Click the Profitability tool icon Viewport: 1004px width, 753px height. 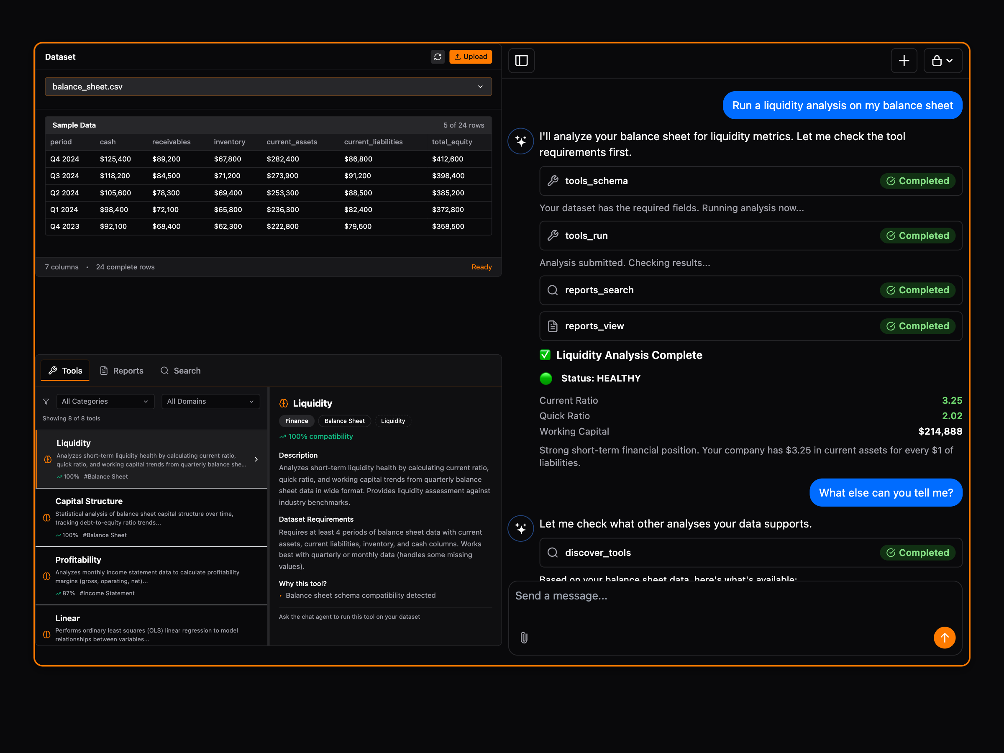pyautogui.click(x=47, y=576)
